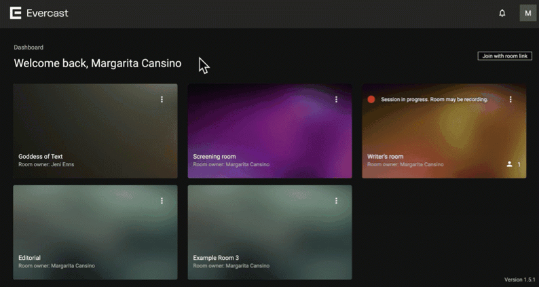This screenshot has height=287, width=539.
Task: Open the notifications bell
Action: click(x=502, y=13)
